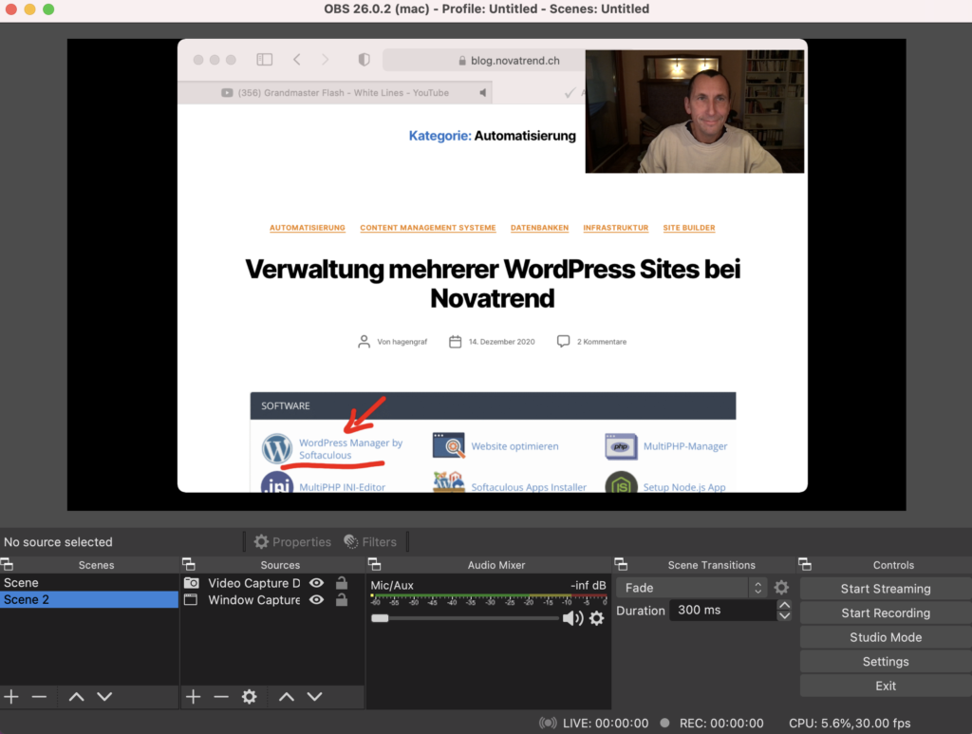Click INFRASTRUKTUR category link
The height and width of the screenshot is (734, 972).
pyautogui.click(x=615, y=228)
